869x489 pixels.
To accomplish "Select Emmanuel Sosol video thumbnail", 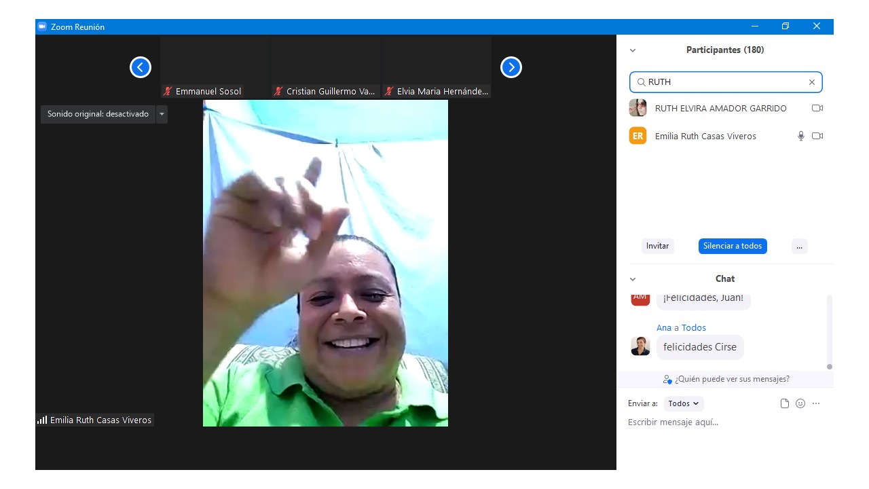I will tap(215, 67).
